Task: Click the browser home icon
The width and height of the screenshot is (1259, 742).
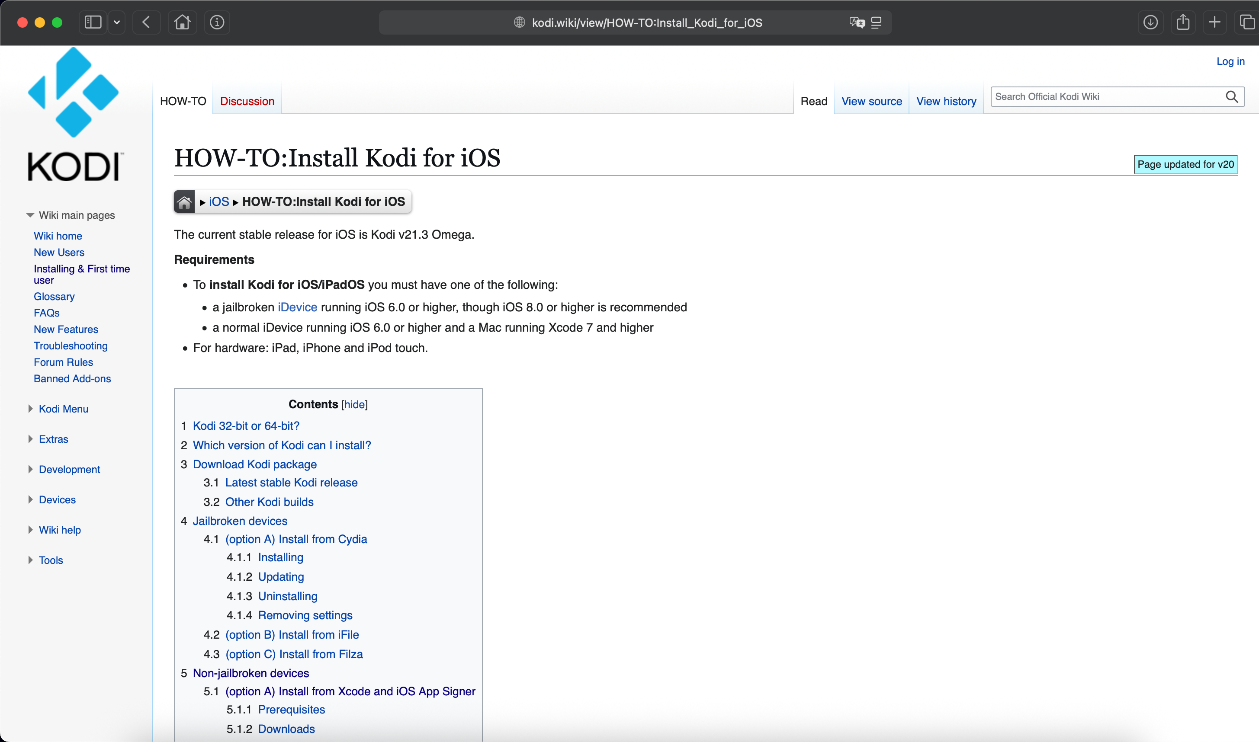Action: (182, 22)
